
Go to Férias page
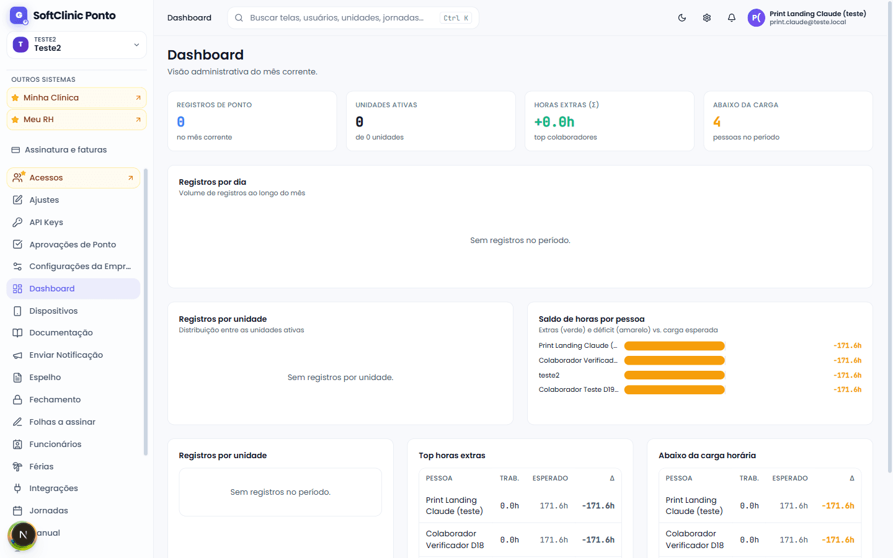click(73, 467)
